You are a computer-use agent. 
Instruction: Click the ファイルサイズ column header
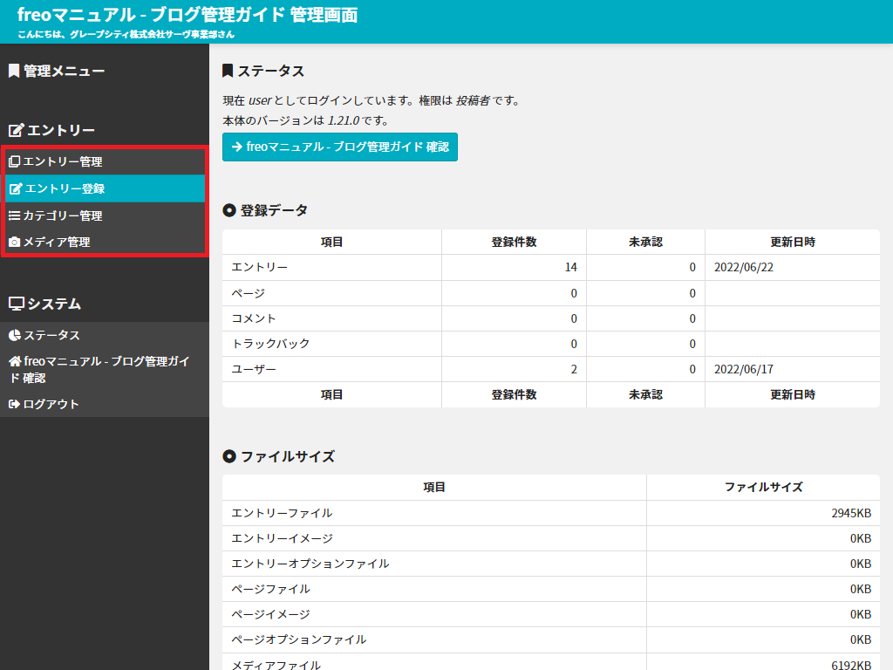(x=764, y=487)
